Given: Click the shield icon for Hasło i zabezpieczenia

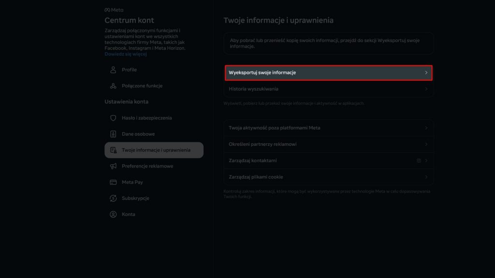Looking at the screenshot, I should [x=113, y=118].
